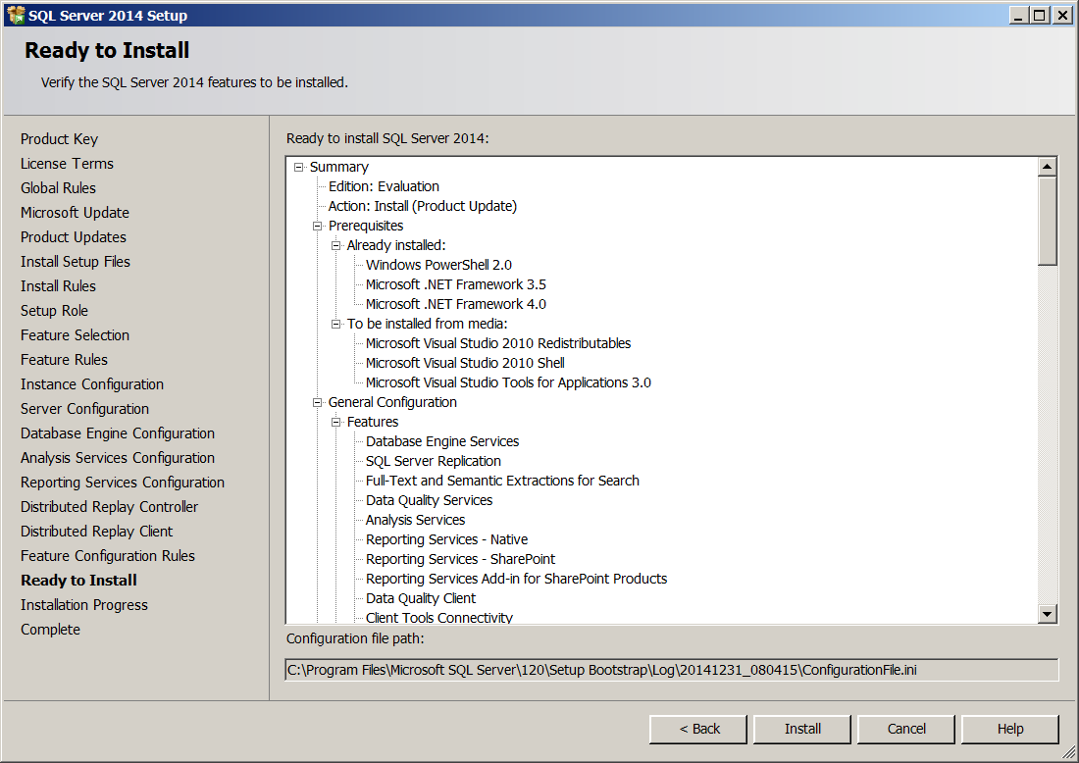Viewport: 1079px width, 763px height.
Task: Collapse the Prerequisites node
Action: click(317, 226)
